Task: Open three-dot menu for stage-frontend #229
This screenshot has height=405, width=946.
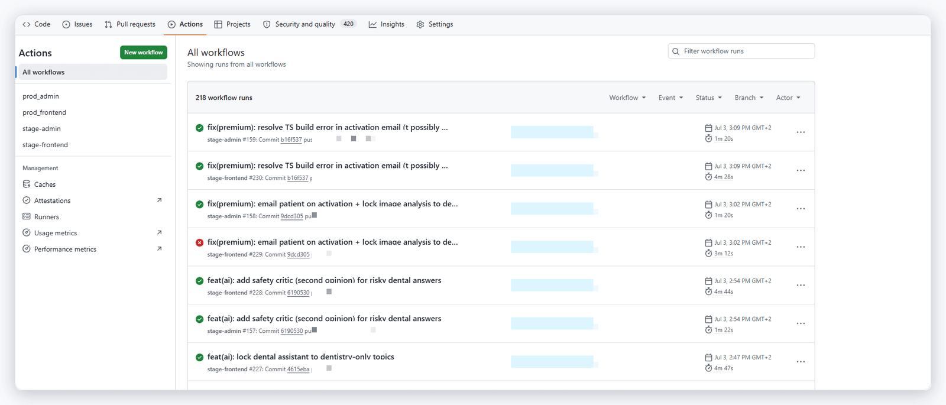Action: (x=801, y=247)
